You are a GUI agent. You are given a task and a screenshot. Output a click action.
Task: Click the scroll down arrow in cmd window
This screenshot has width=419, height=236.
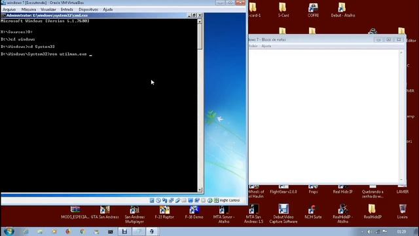200,190
